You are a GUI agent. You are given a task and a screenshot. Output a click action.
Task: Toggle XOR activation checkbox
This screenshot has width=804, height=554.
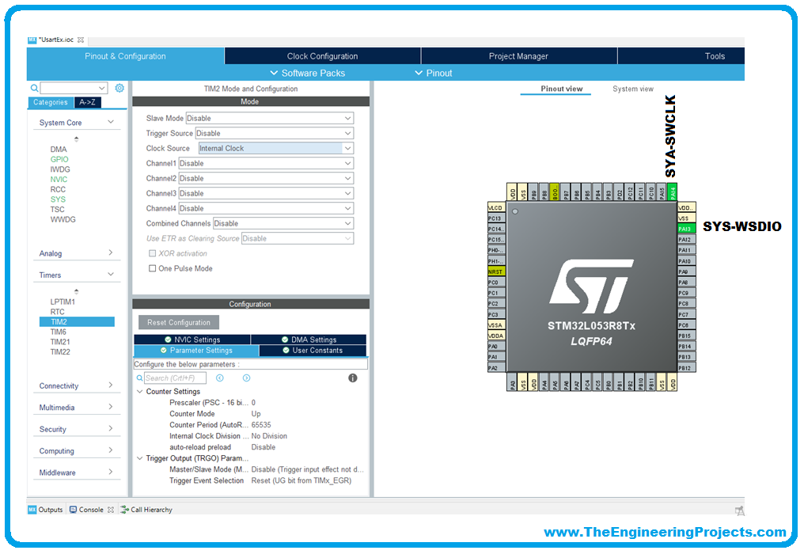[x=152, y=253]
